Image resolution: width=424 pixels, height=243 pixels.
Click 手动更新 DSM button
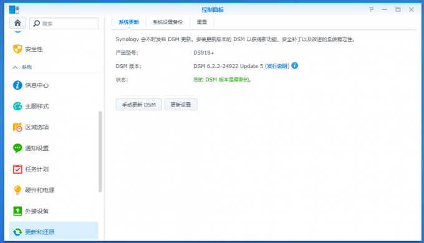tap(138, 105)
